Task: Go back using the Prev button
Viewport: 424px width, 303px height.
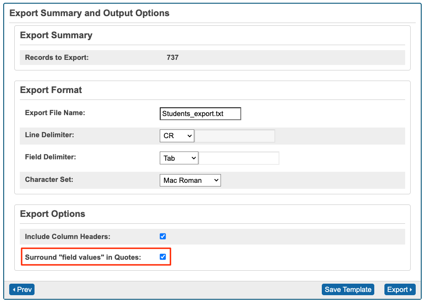Action: coord(21,289)
